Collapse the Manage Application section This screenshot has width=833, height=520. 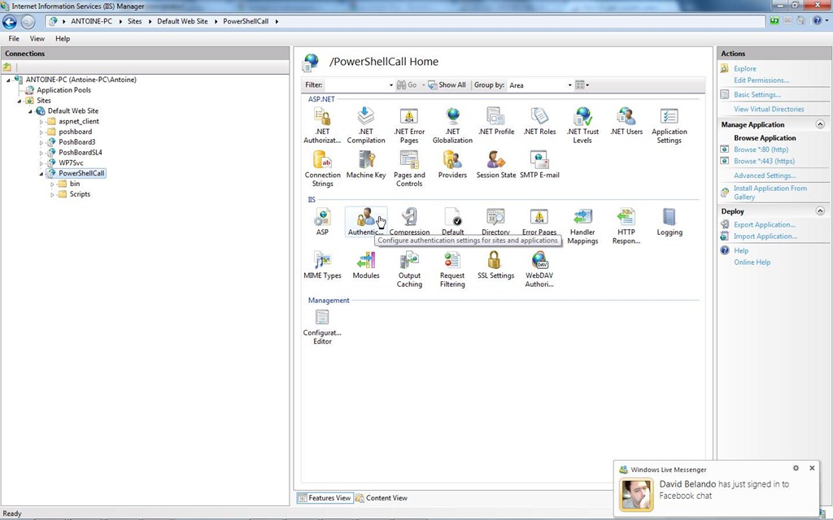tap(820, 124)
